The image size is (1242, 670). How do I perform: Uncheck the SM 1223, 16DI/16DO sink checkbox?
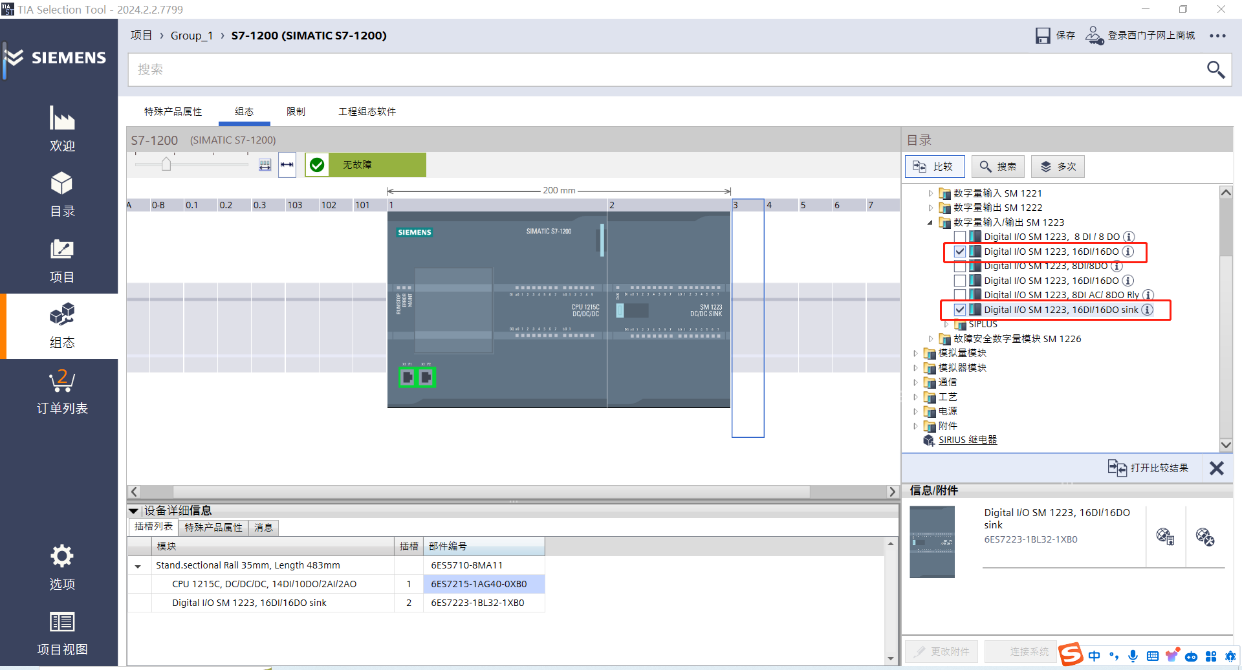(x=960, y=310)
